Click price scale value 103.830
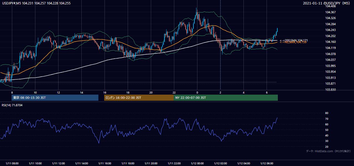354x166 pixels. [x=330, y=90]
